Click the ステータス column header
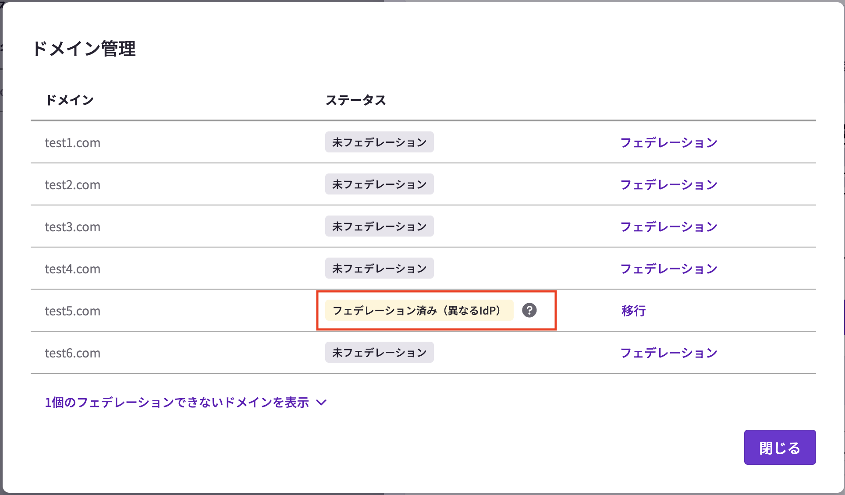This screenshot has width=845, height=495. (x=355, y=100)
